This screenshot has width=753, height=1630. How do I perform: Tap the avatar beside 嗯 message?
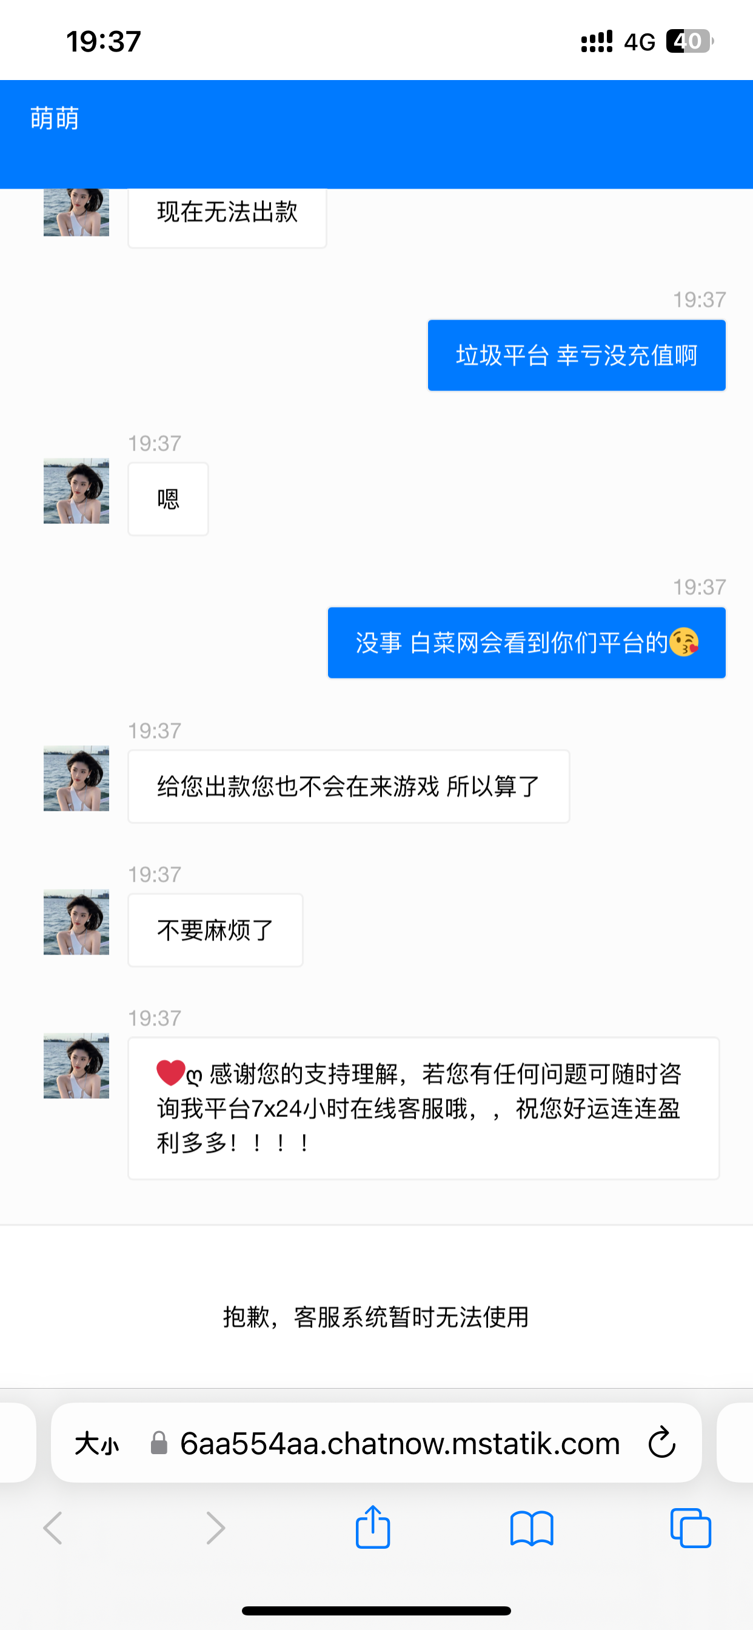(76, 491)
